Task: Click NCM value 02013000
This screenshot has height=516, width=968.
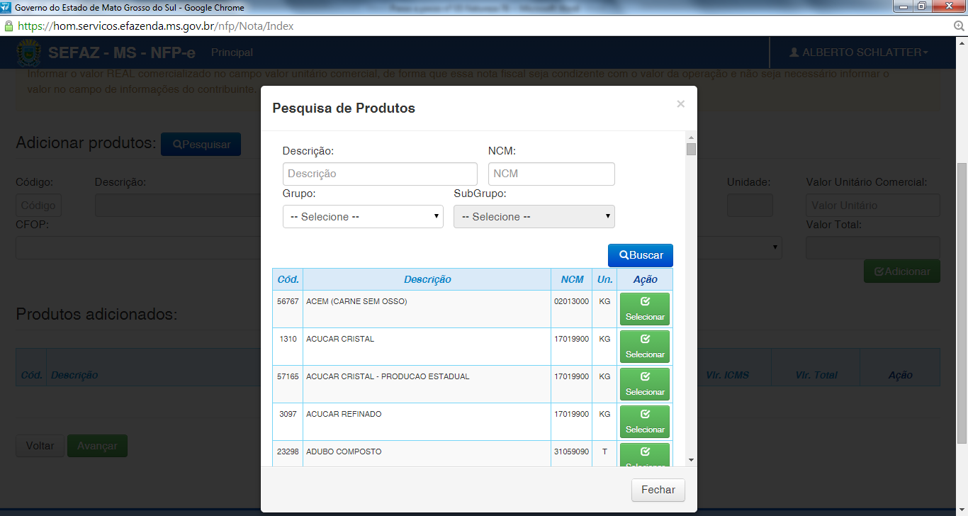Action: tap(571, 301)
